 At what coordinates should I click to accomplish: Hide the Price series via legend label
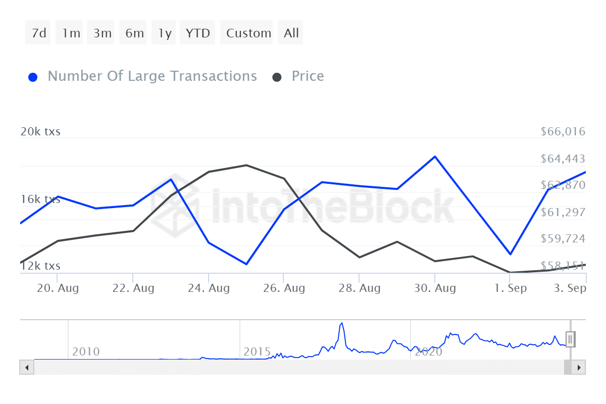coord(308,76)
